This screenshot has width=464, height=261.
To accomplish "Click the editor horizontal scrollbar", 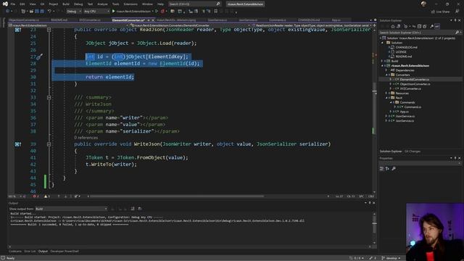I will click(177, 196).
